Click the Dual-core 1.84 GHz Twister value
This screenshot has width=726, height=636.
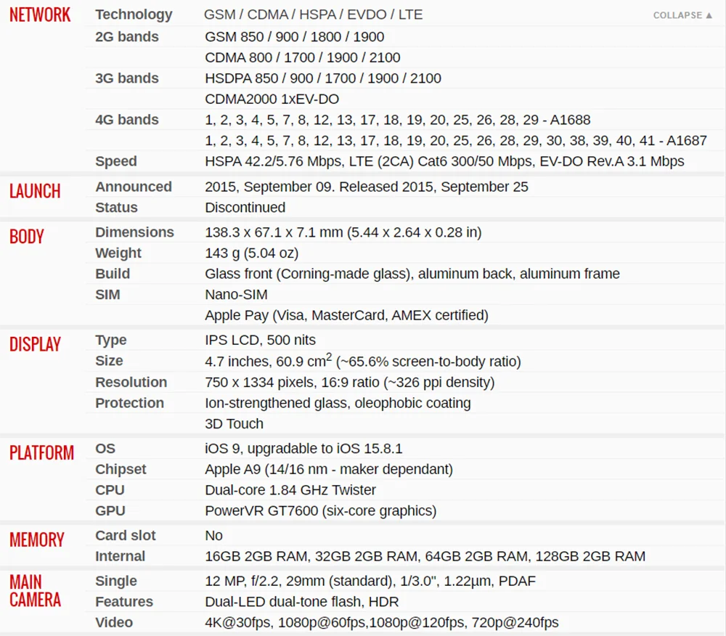(x=290, y=490)
